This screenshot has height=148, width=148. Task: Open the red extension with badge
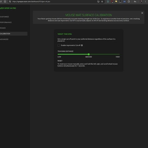coord(112,2)
